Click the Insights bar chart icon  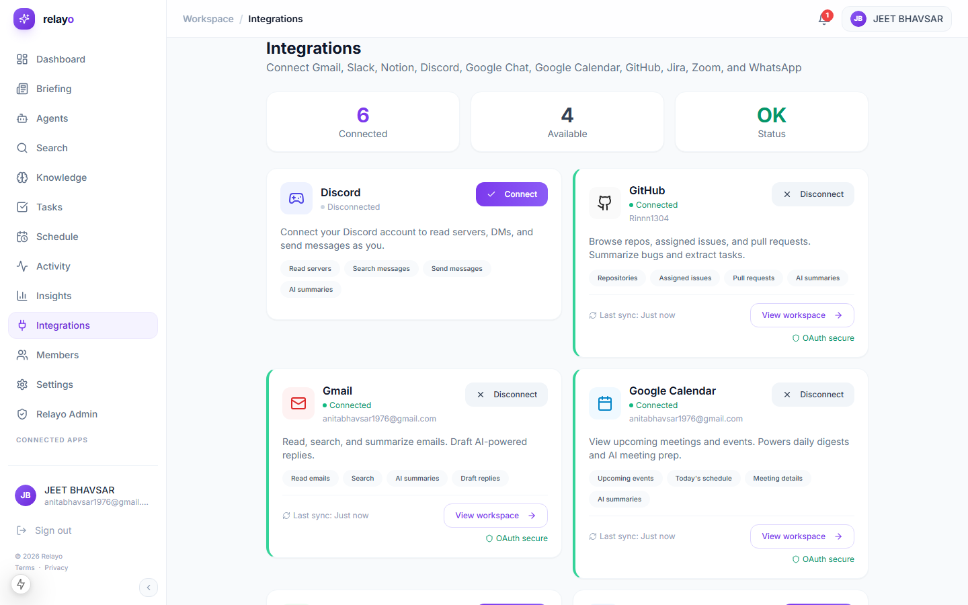tap(22, 296)
